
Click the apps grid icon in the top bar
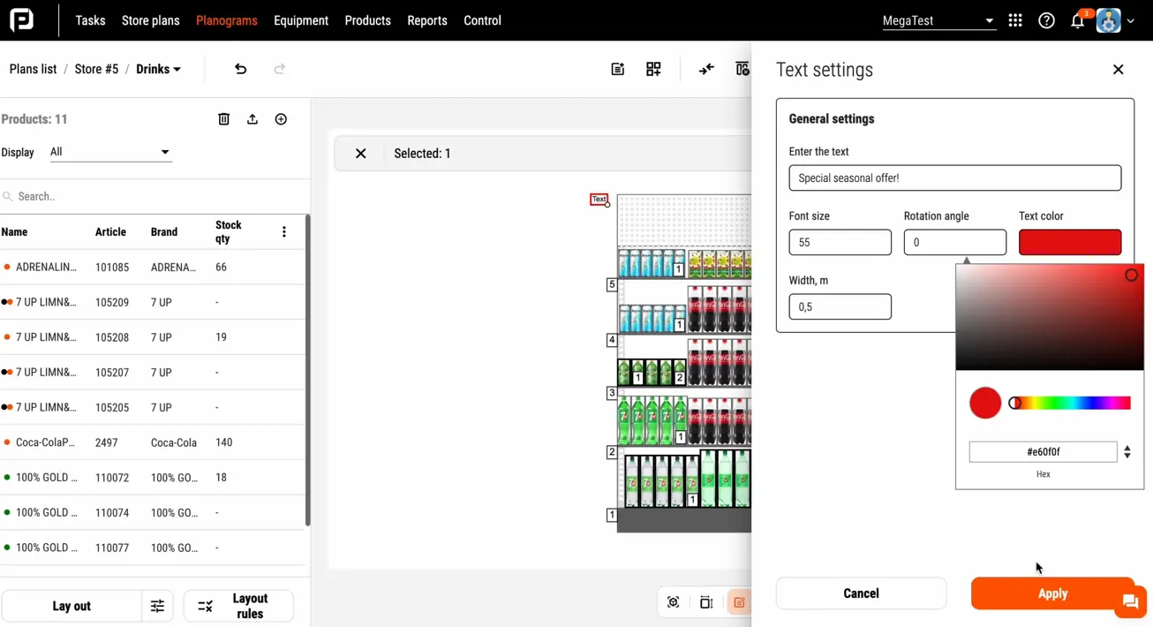[x=1015, y=19]
